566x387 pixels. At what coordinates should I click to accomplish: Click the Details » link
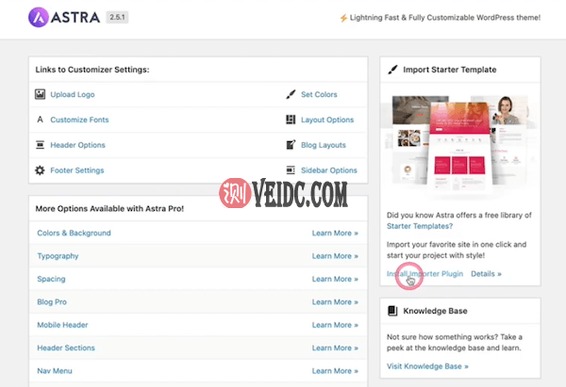(486, 274)
